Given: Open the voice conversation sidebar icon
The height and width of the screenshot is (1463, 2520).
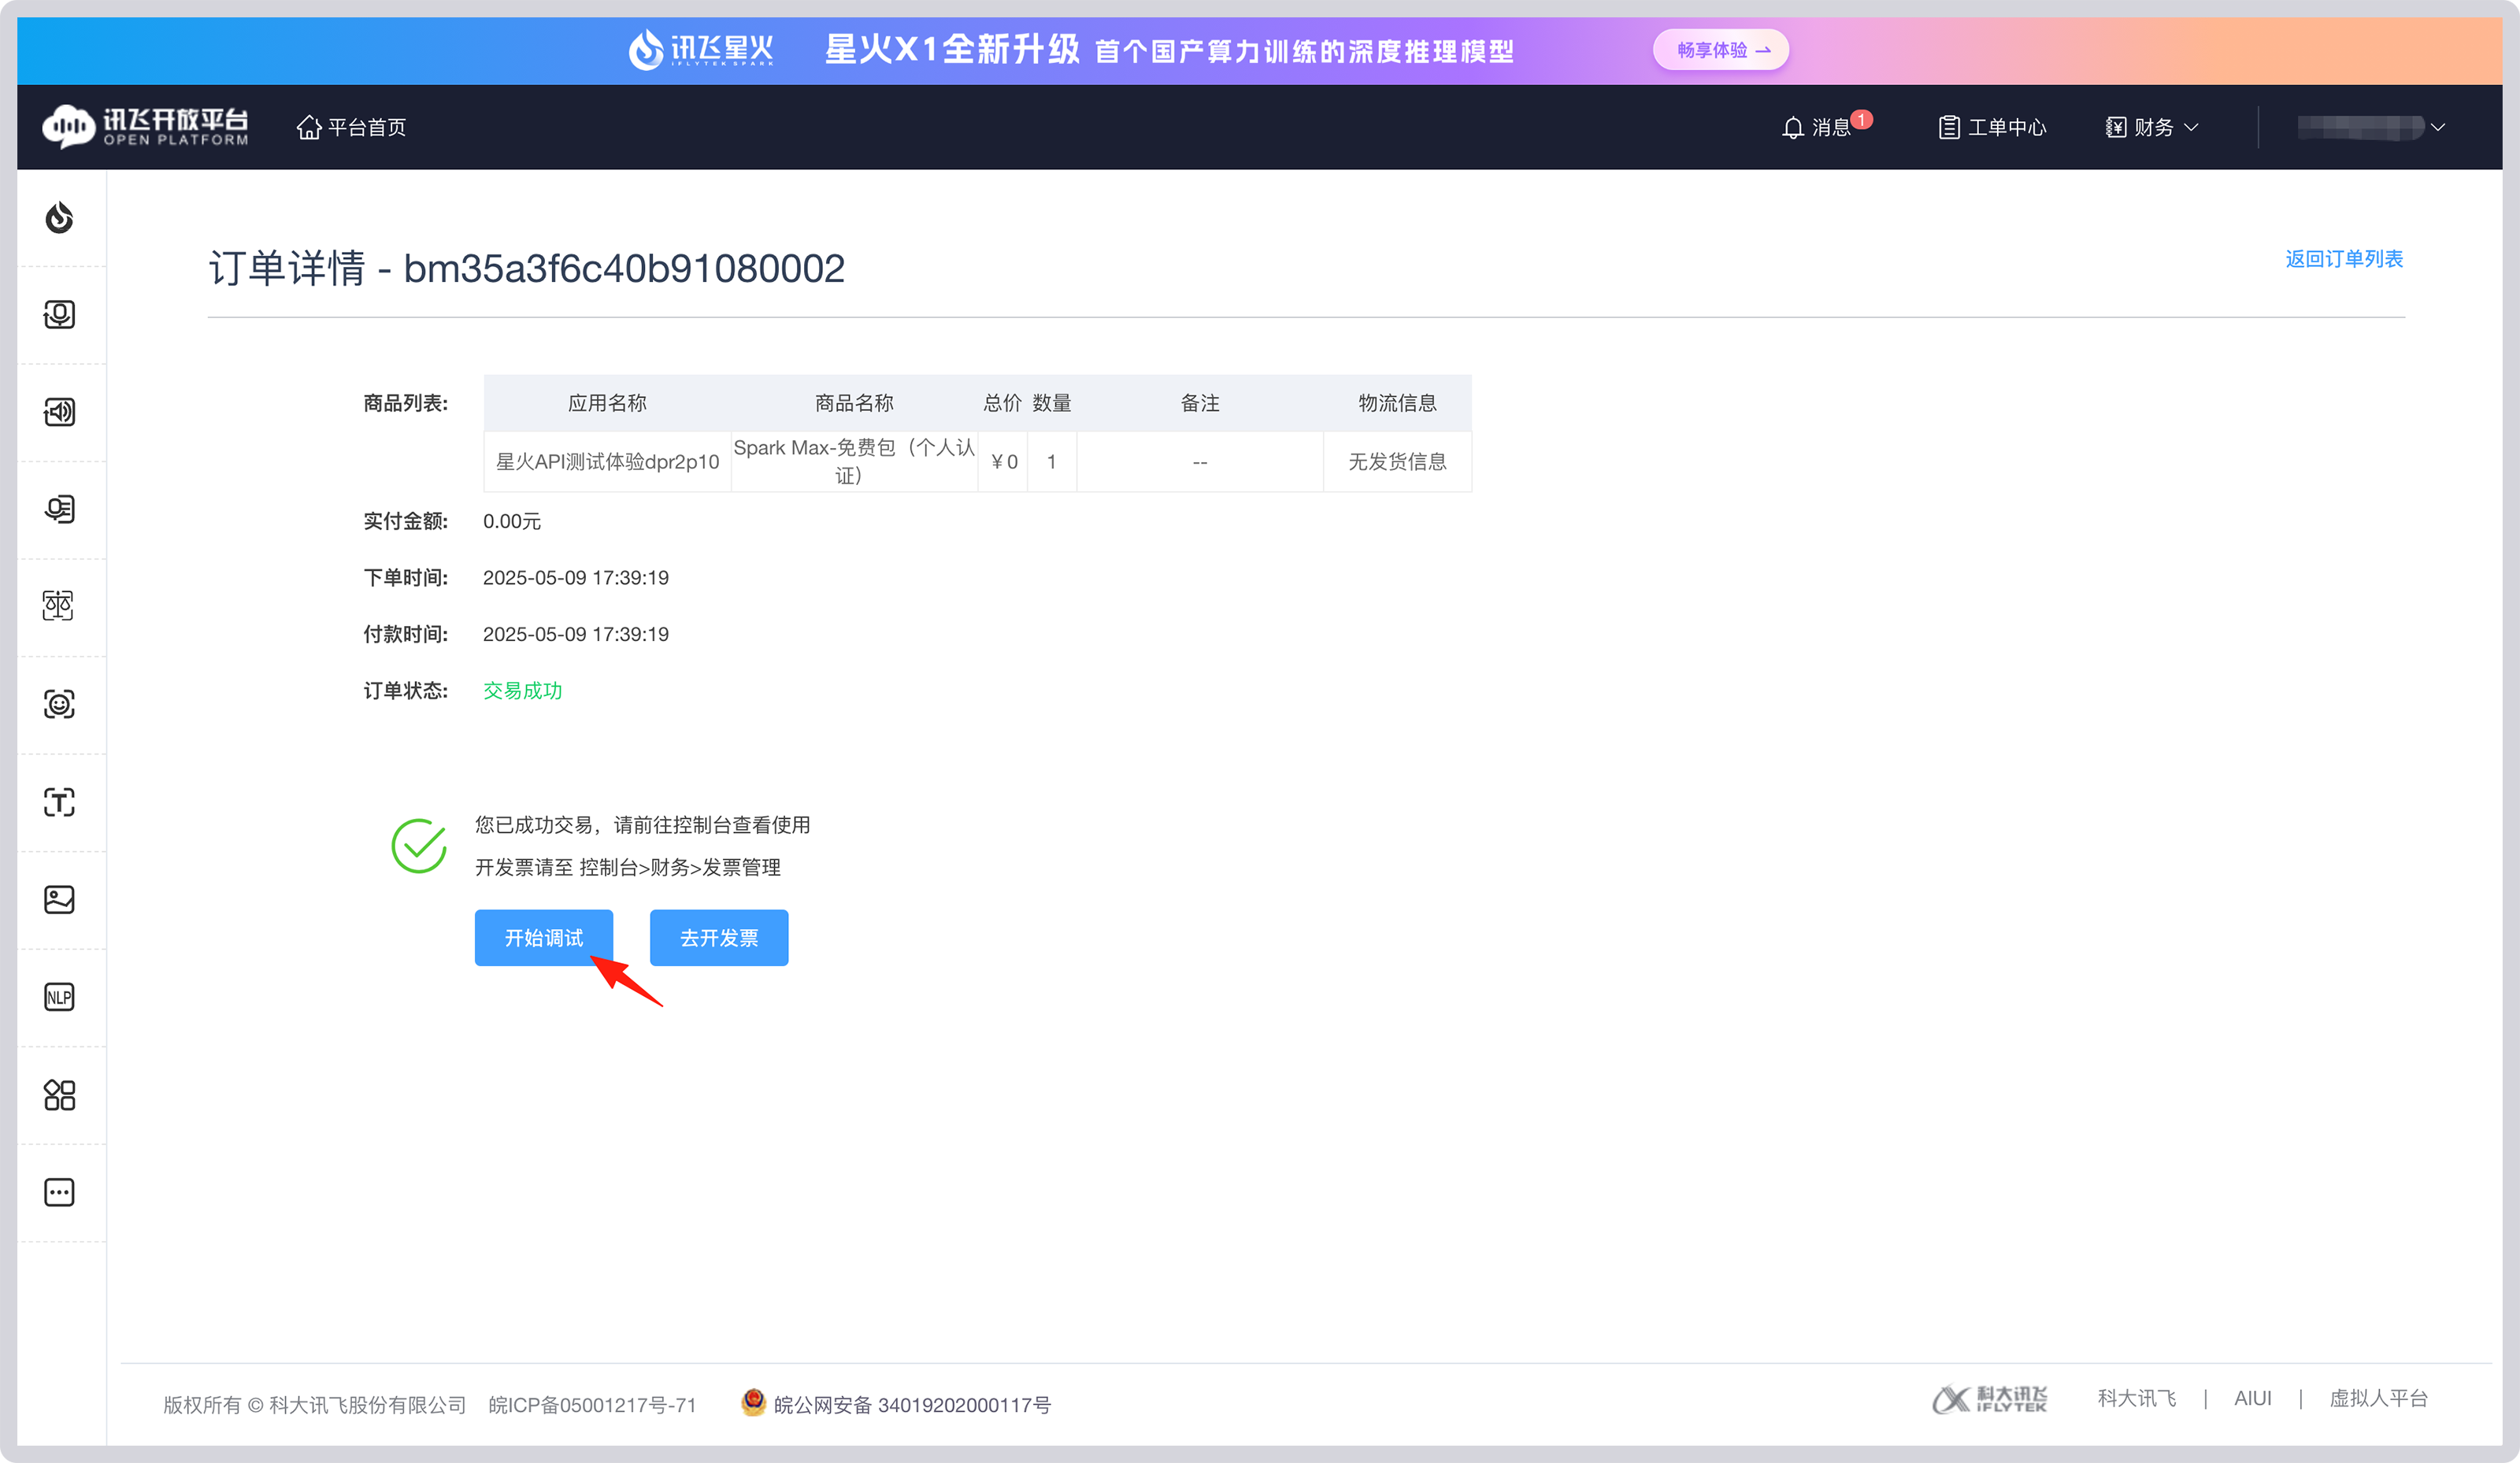Looking at the screenshot, I should point(60,509).
